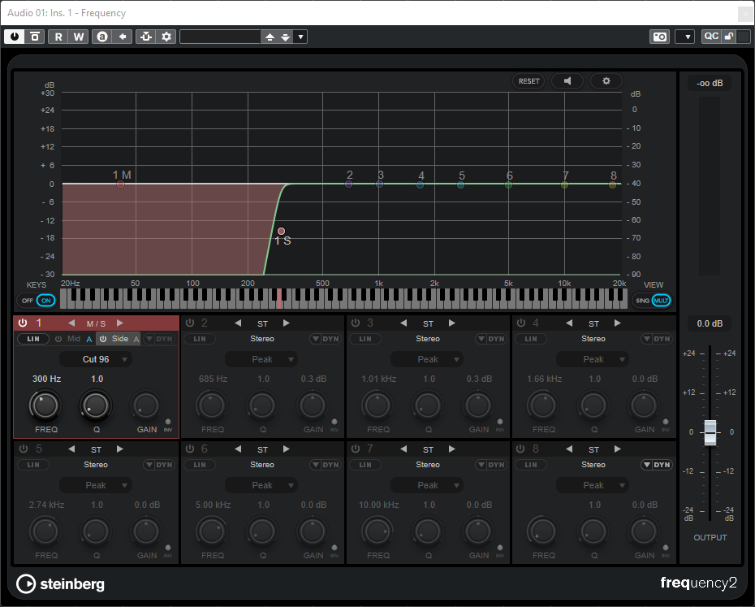Turn on band 3 power button
This screenshot has width=755, height=607.
pos(356,323)
